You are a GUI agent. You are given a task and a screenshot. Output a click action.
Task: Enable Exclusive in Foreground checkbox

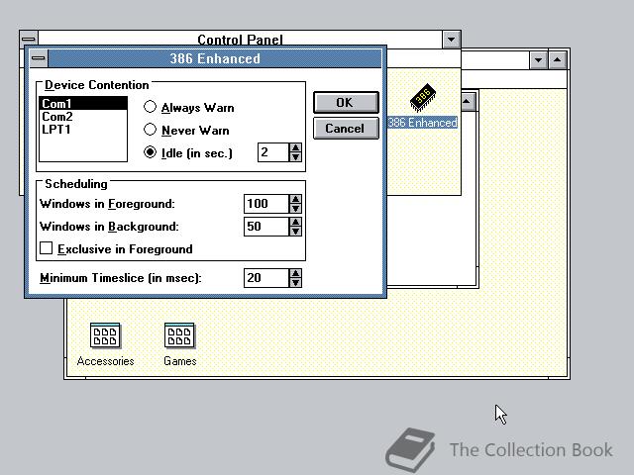[47, 248]
